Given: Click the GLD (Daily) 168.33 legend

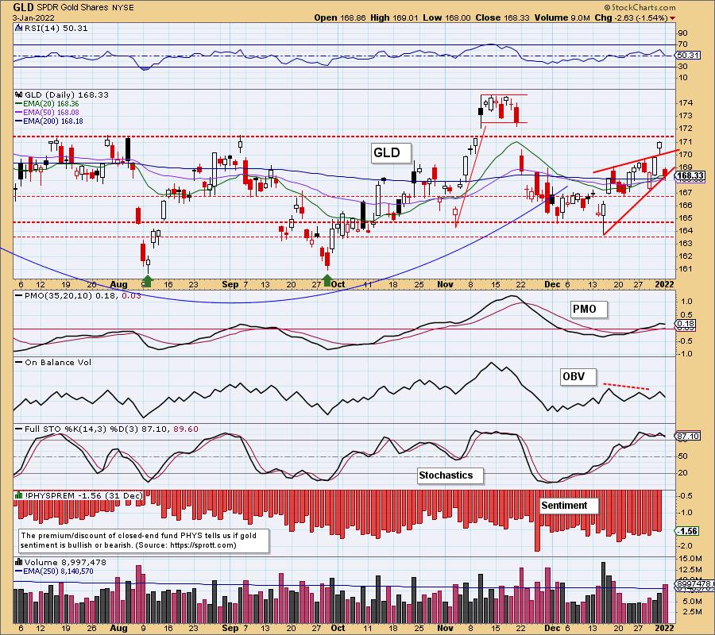Looking at the screenshot, I should pyautogui.click(x=67, y=94).
